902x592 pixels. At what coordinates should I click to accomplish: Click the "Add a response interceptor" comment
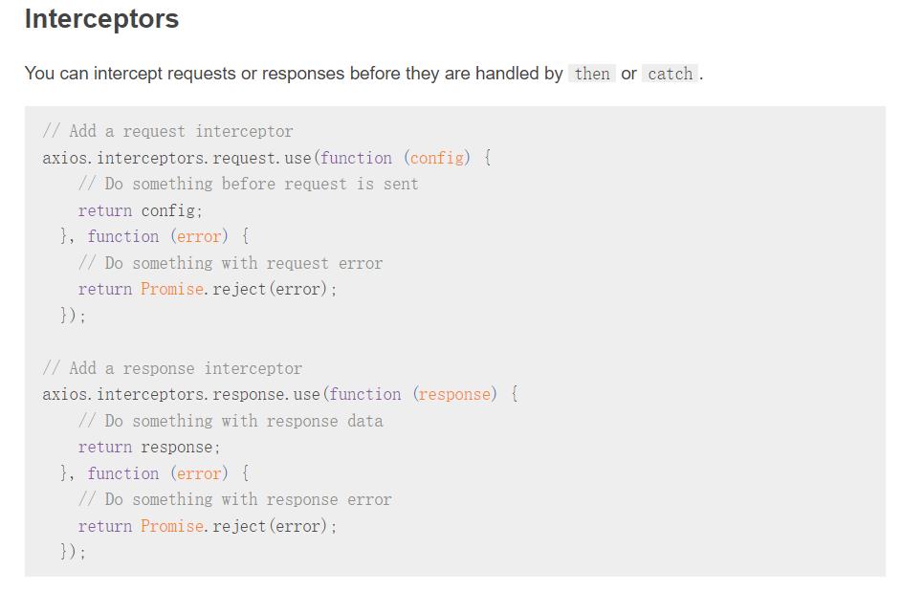tap(172, 368)
